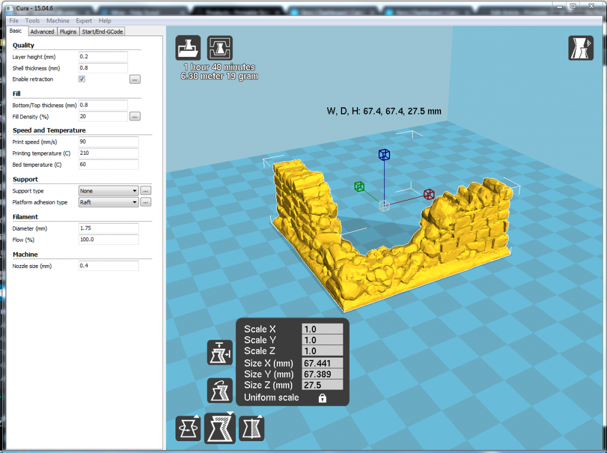Open the Tools menu
The width and height of the screenshot is (607, 453).
click(33, 21)
